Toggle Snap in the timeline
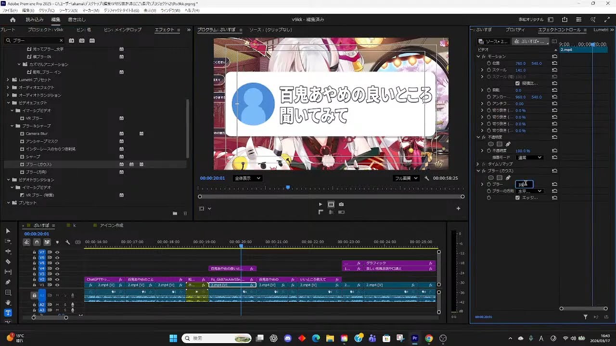Viewport: 616px width, 346px height. point(37,242)
